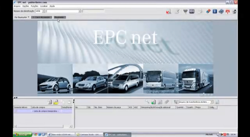
Task: Open the Arquivo menu
Action: 17,6
